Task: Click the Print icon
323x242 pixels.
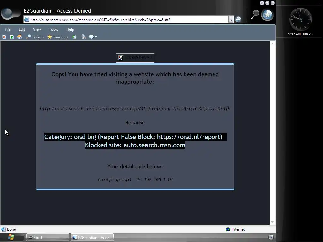Action: pyautogui.click(x=84, y=37)
